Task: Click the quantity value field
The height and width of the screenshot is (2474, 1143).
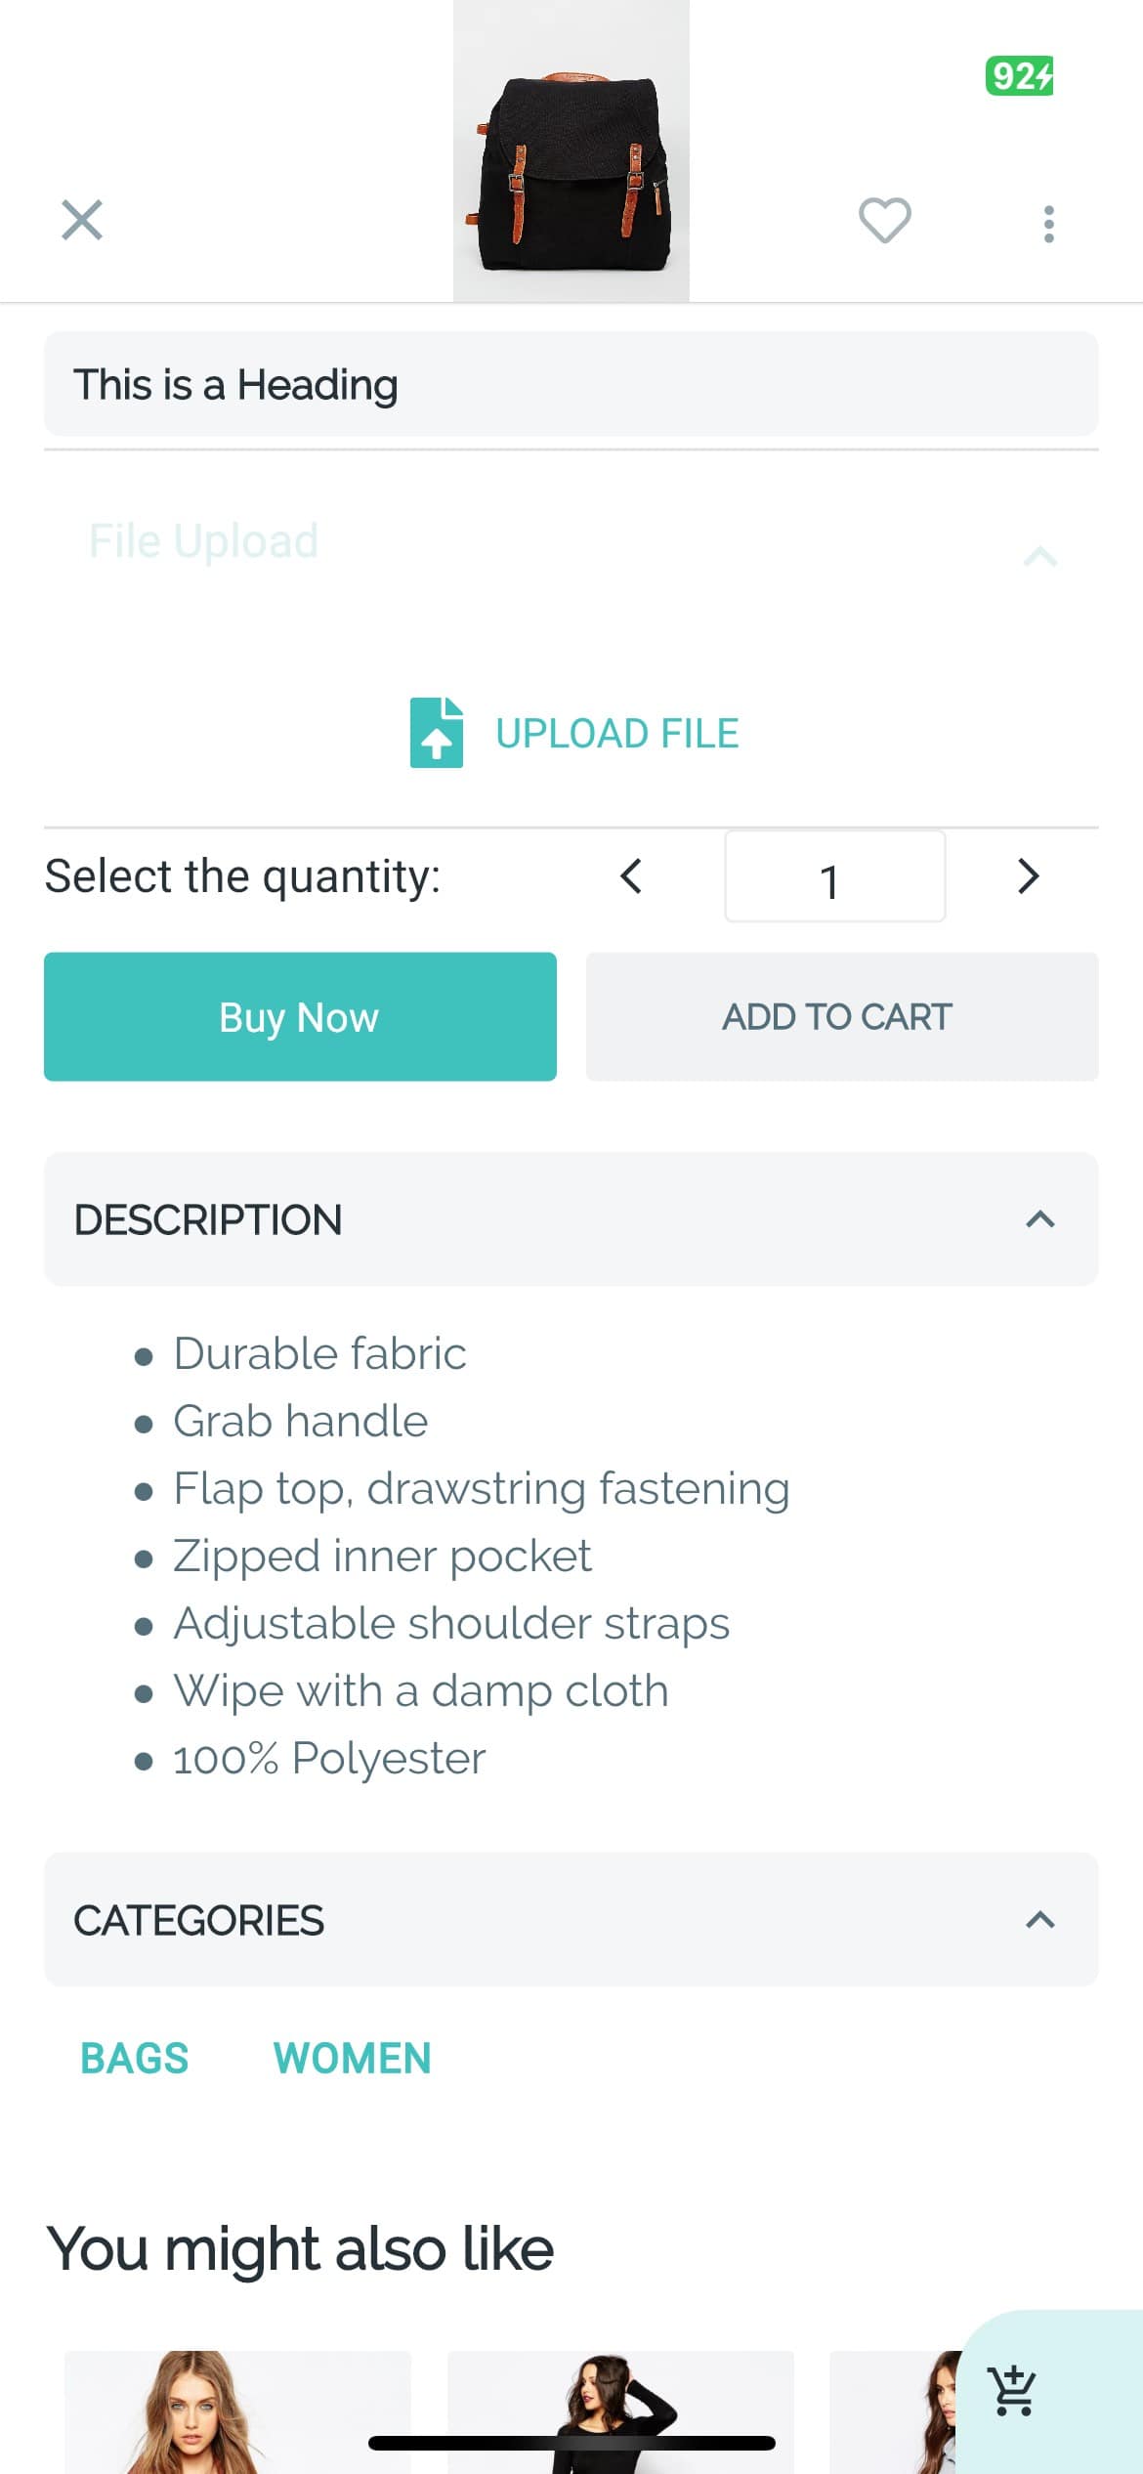Action: click(x=834, y=879)
